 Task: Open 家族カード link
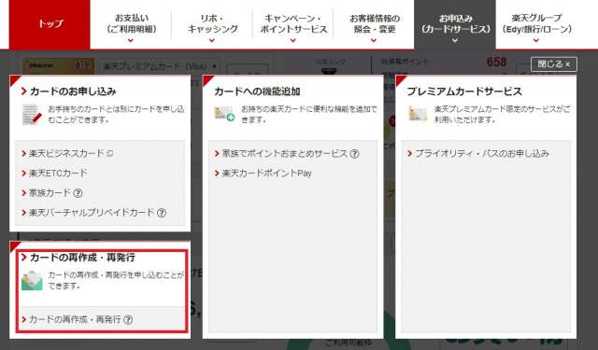50,192
